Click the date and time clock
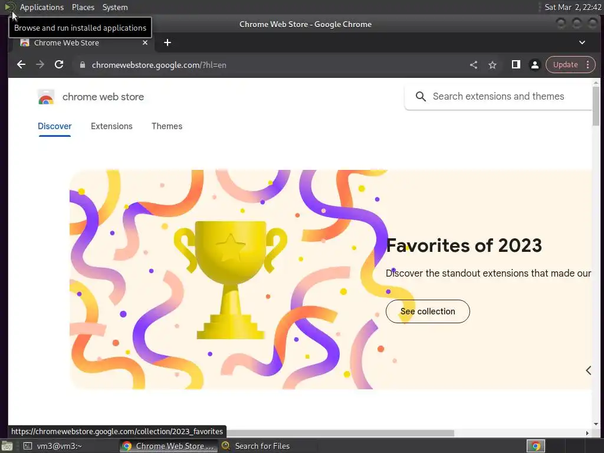The height and width of the screenshot is (453, 604). 572,7
